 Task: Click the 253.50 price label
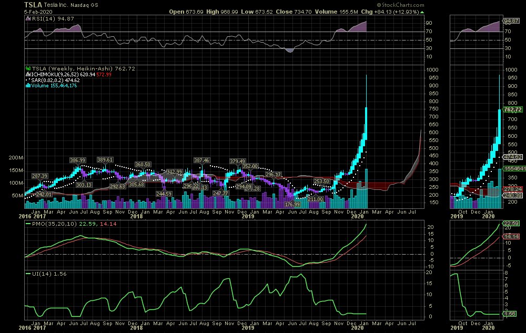coord(322,181)
